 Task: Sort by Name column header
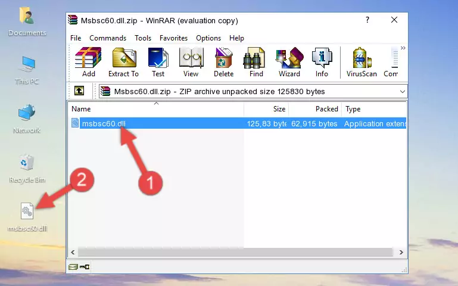click(156, 109)
